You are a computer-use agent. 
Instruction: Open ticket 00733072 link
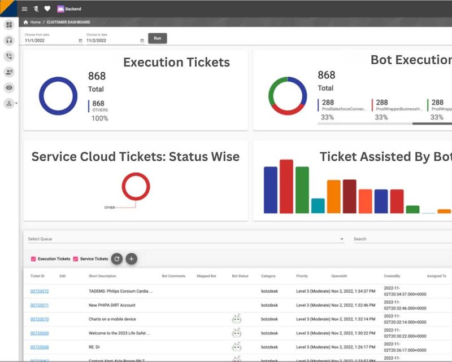(40, 292)
